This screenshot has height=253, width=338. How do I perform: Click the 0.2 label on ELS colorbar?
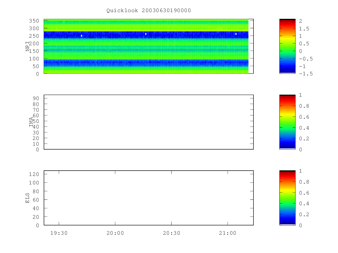tap(304, 214)
